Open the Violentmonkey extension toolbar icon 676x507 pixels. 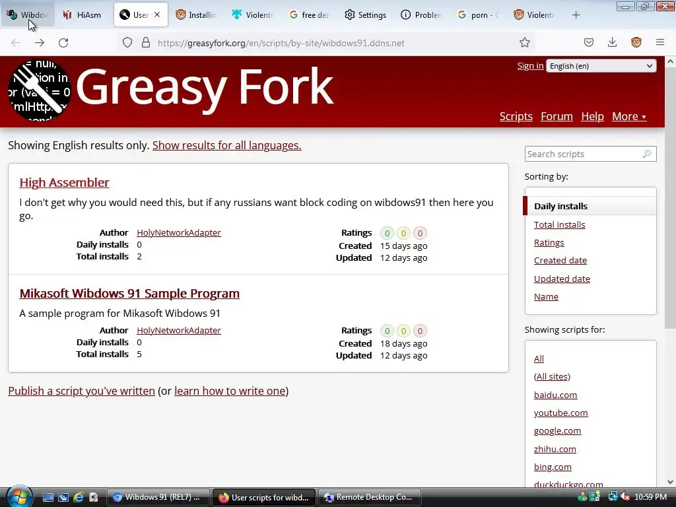(636, 42)
